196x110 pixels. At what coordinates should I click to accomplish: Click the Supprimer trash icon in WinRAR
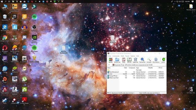(x=135, y=60)
